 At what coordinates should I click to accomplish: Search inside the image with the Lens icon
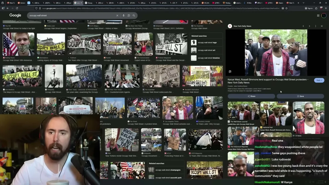(230, 72)
